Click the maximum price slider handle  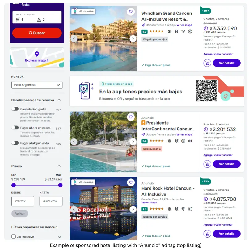60,185
